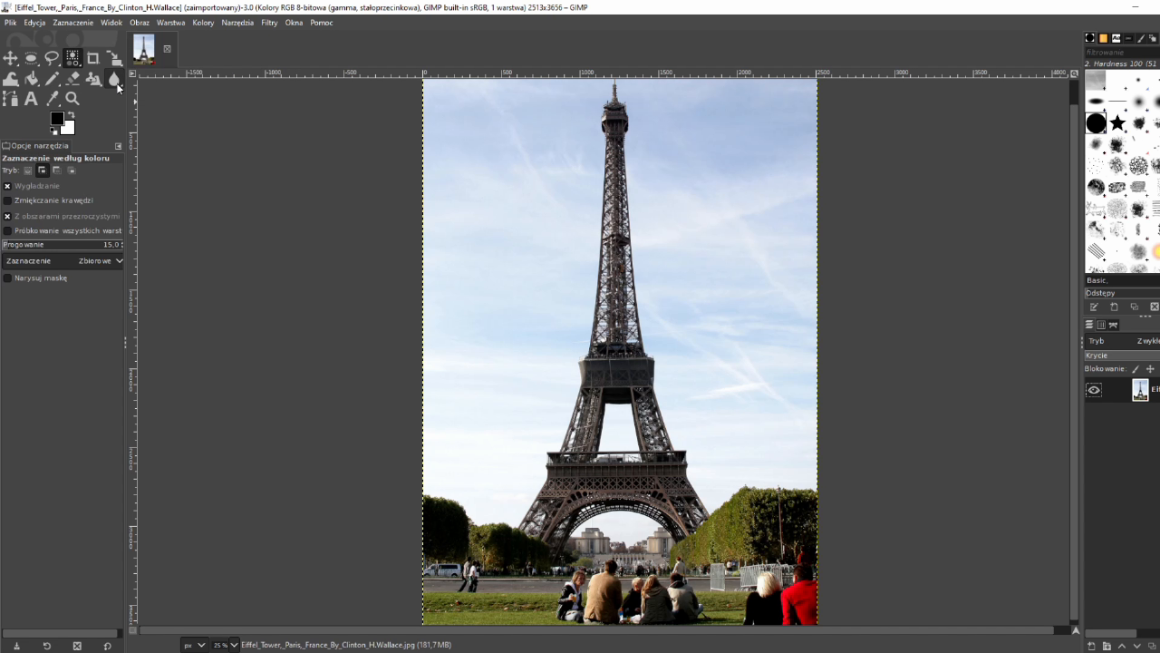Select the Move tool in toolbox
Viewport: 1160px width, 653px height.
[11, 59]
